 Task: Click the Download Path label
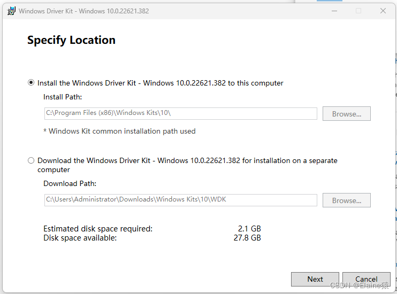pyautogui.click(x=70, y=183)
